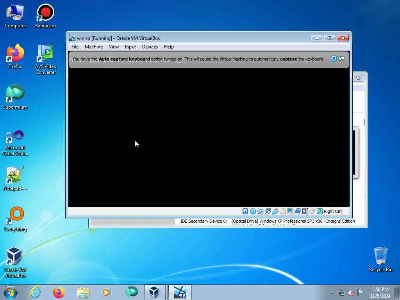Click the greyed shared folders status icon
400x300 pixels.
pyautogui.click(x=282, y=211)
